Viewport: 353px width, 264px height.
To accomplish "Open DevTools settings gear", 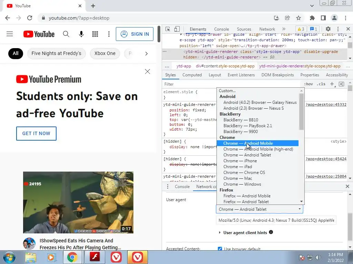I will click(x=328, y=29).
